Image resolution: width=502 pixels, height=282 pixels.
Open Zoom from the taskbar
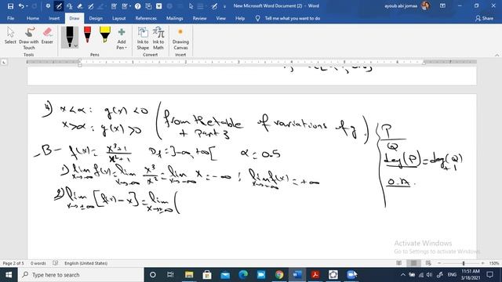click(x=351, y=275)
